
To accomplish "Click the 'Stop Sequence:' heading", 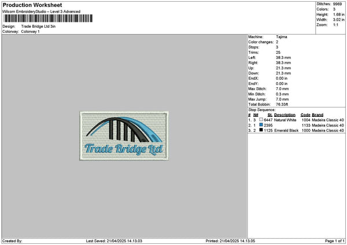I will click(x=262, y=110).
